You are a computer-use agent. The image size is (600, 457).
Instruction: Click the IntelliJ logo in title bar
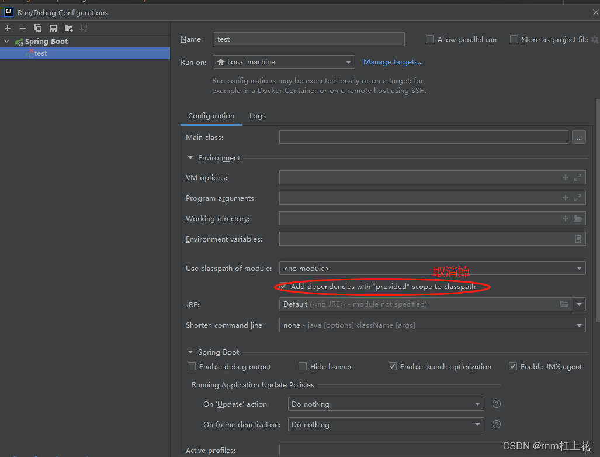[8, 12]
